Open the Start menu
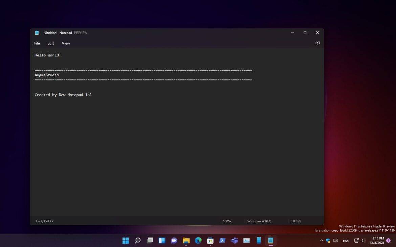396x247 pixels. tap(125, 240)
